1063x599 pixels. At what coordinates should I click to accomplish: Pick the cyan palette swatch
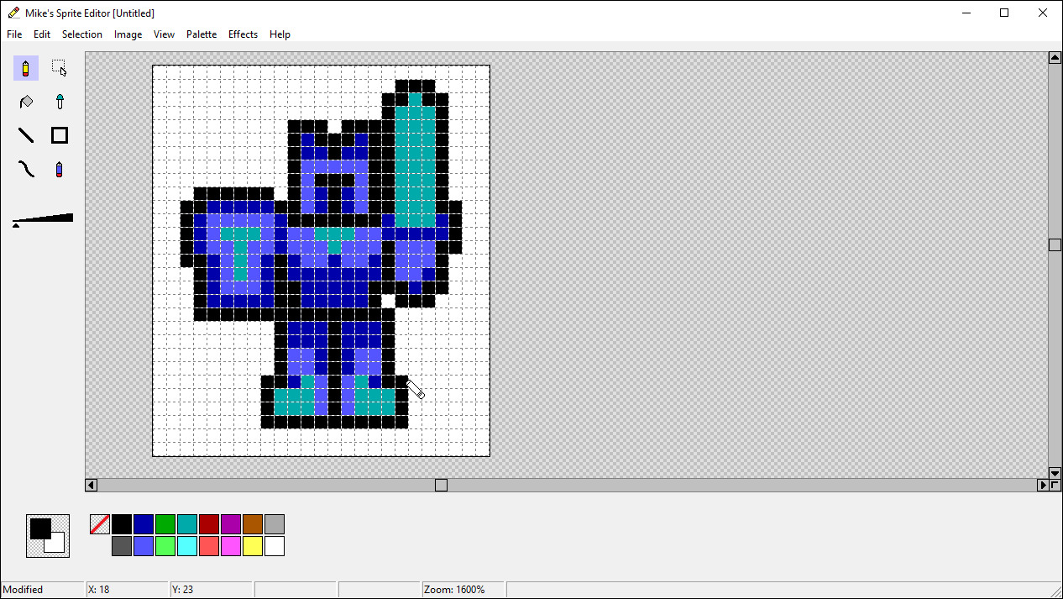(187, 546)
